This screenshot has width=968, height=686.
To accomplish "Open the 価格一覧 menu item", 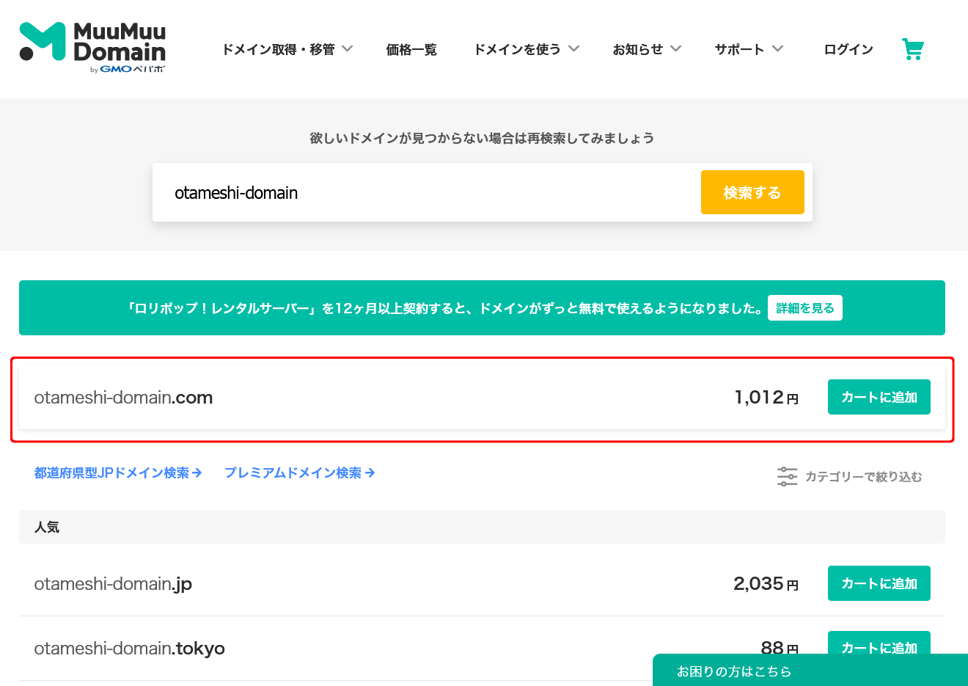I will [x=411, y=49].
